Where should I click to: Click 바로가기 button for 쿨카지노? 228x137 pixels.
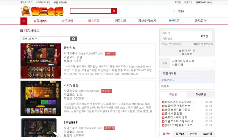(x=110, y=54)
